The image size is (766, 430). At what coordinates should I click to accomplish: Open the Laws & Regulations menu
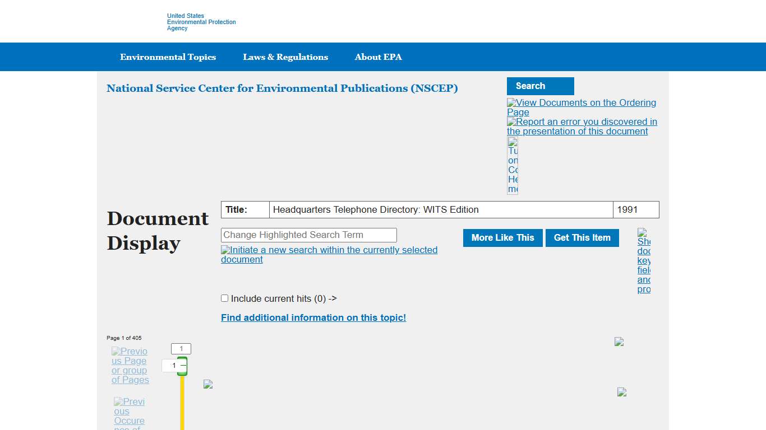click(x=285, y=57)
